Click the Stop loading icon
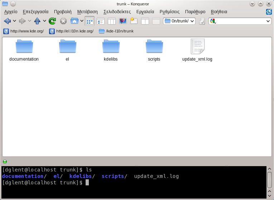 (x=63, y=21)
